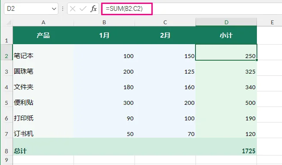Click the 产品 header cell

tap(43, 36)
